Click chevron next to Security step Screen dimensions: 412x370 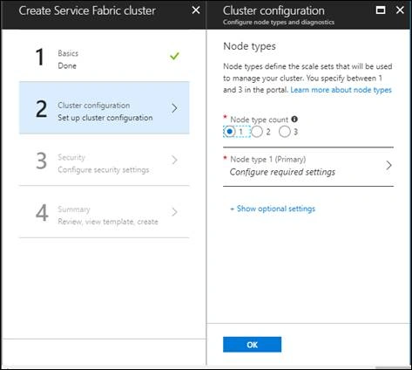coord(174,160)
